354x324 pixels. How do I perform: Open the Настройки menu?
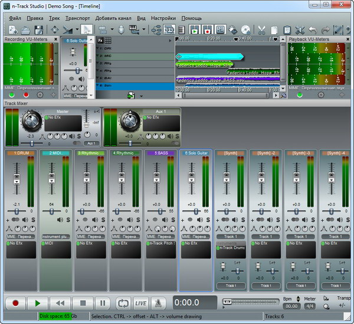tap(163, 18)
